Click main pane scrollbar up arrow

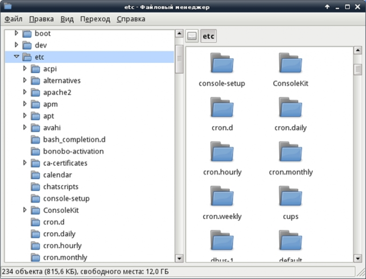point(358,50)
